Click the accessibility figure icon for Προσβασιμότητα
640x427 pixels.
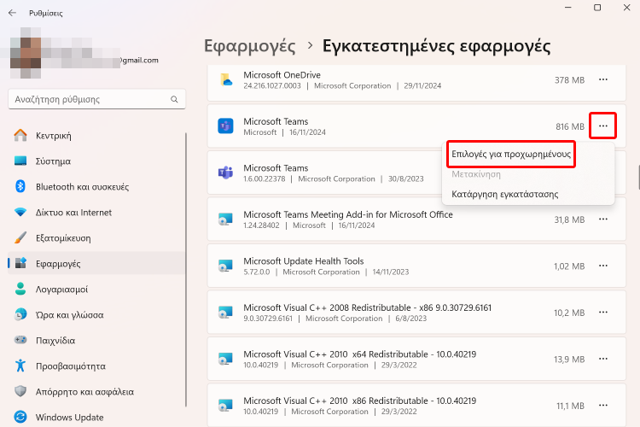(20, 366)
